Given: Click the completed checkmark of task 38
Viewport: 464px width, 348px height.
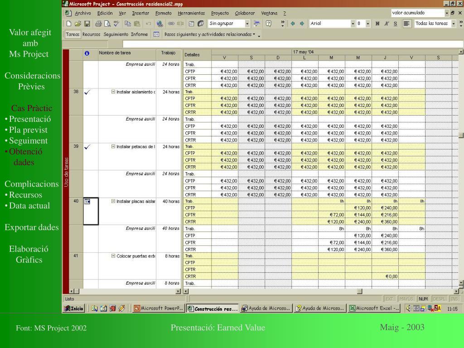Looking at the screenshot, I should 87,92.
